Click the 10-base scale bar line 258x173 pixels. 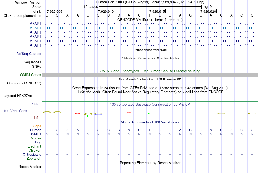(x=150, y=7)
